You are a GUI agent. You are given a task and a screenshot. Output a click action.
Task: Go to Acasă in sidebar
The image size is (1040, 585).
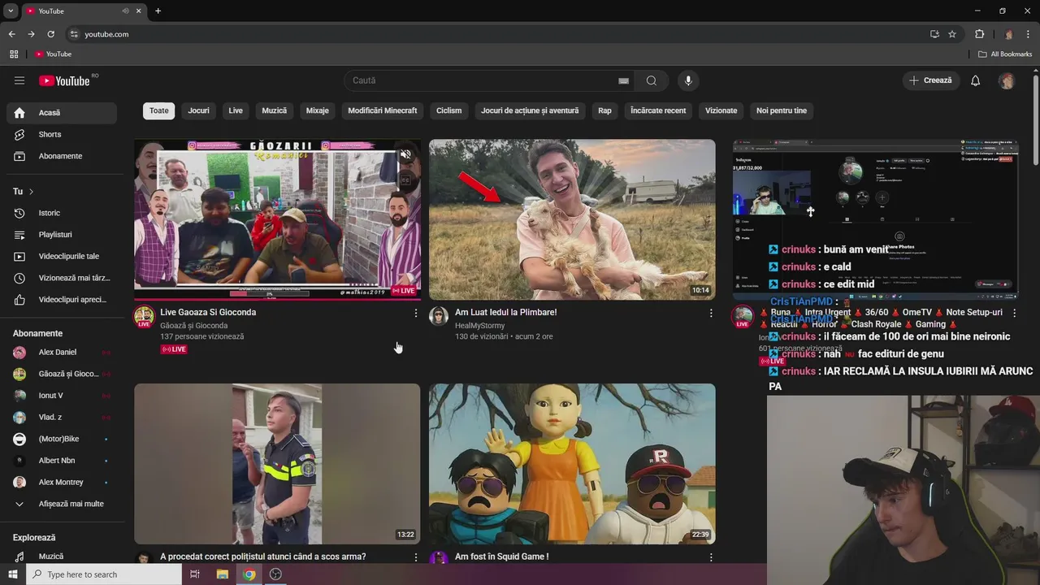coord(62,113)
